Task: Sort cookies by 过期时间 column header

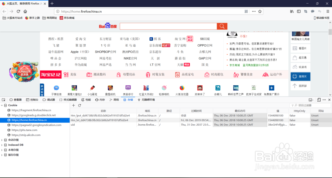Action: click(196, 111)
